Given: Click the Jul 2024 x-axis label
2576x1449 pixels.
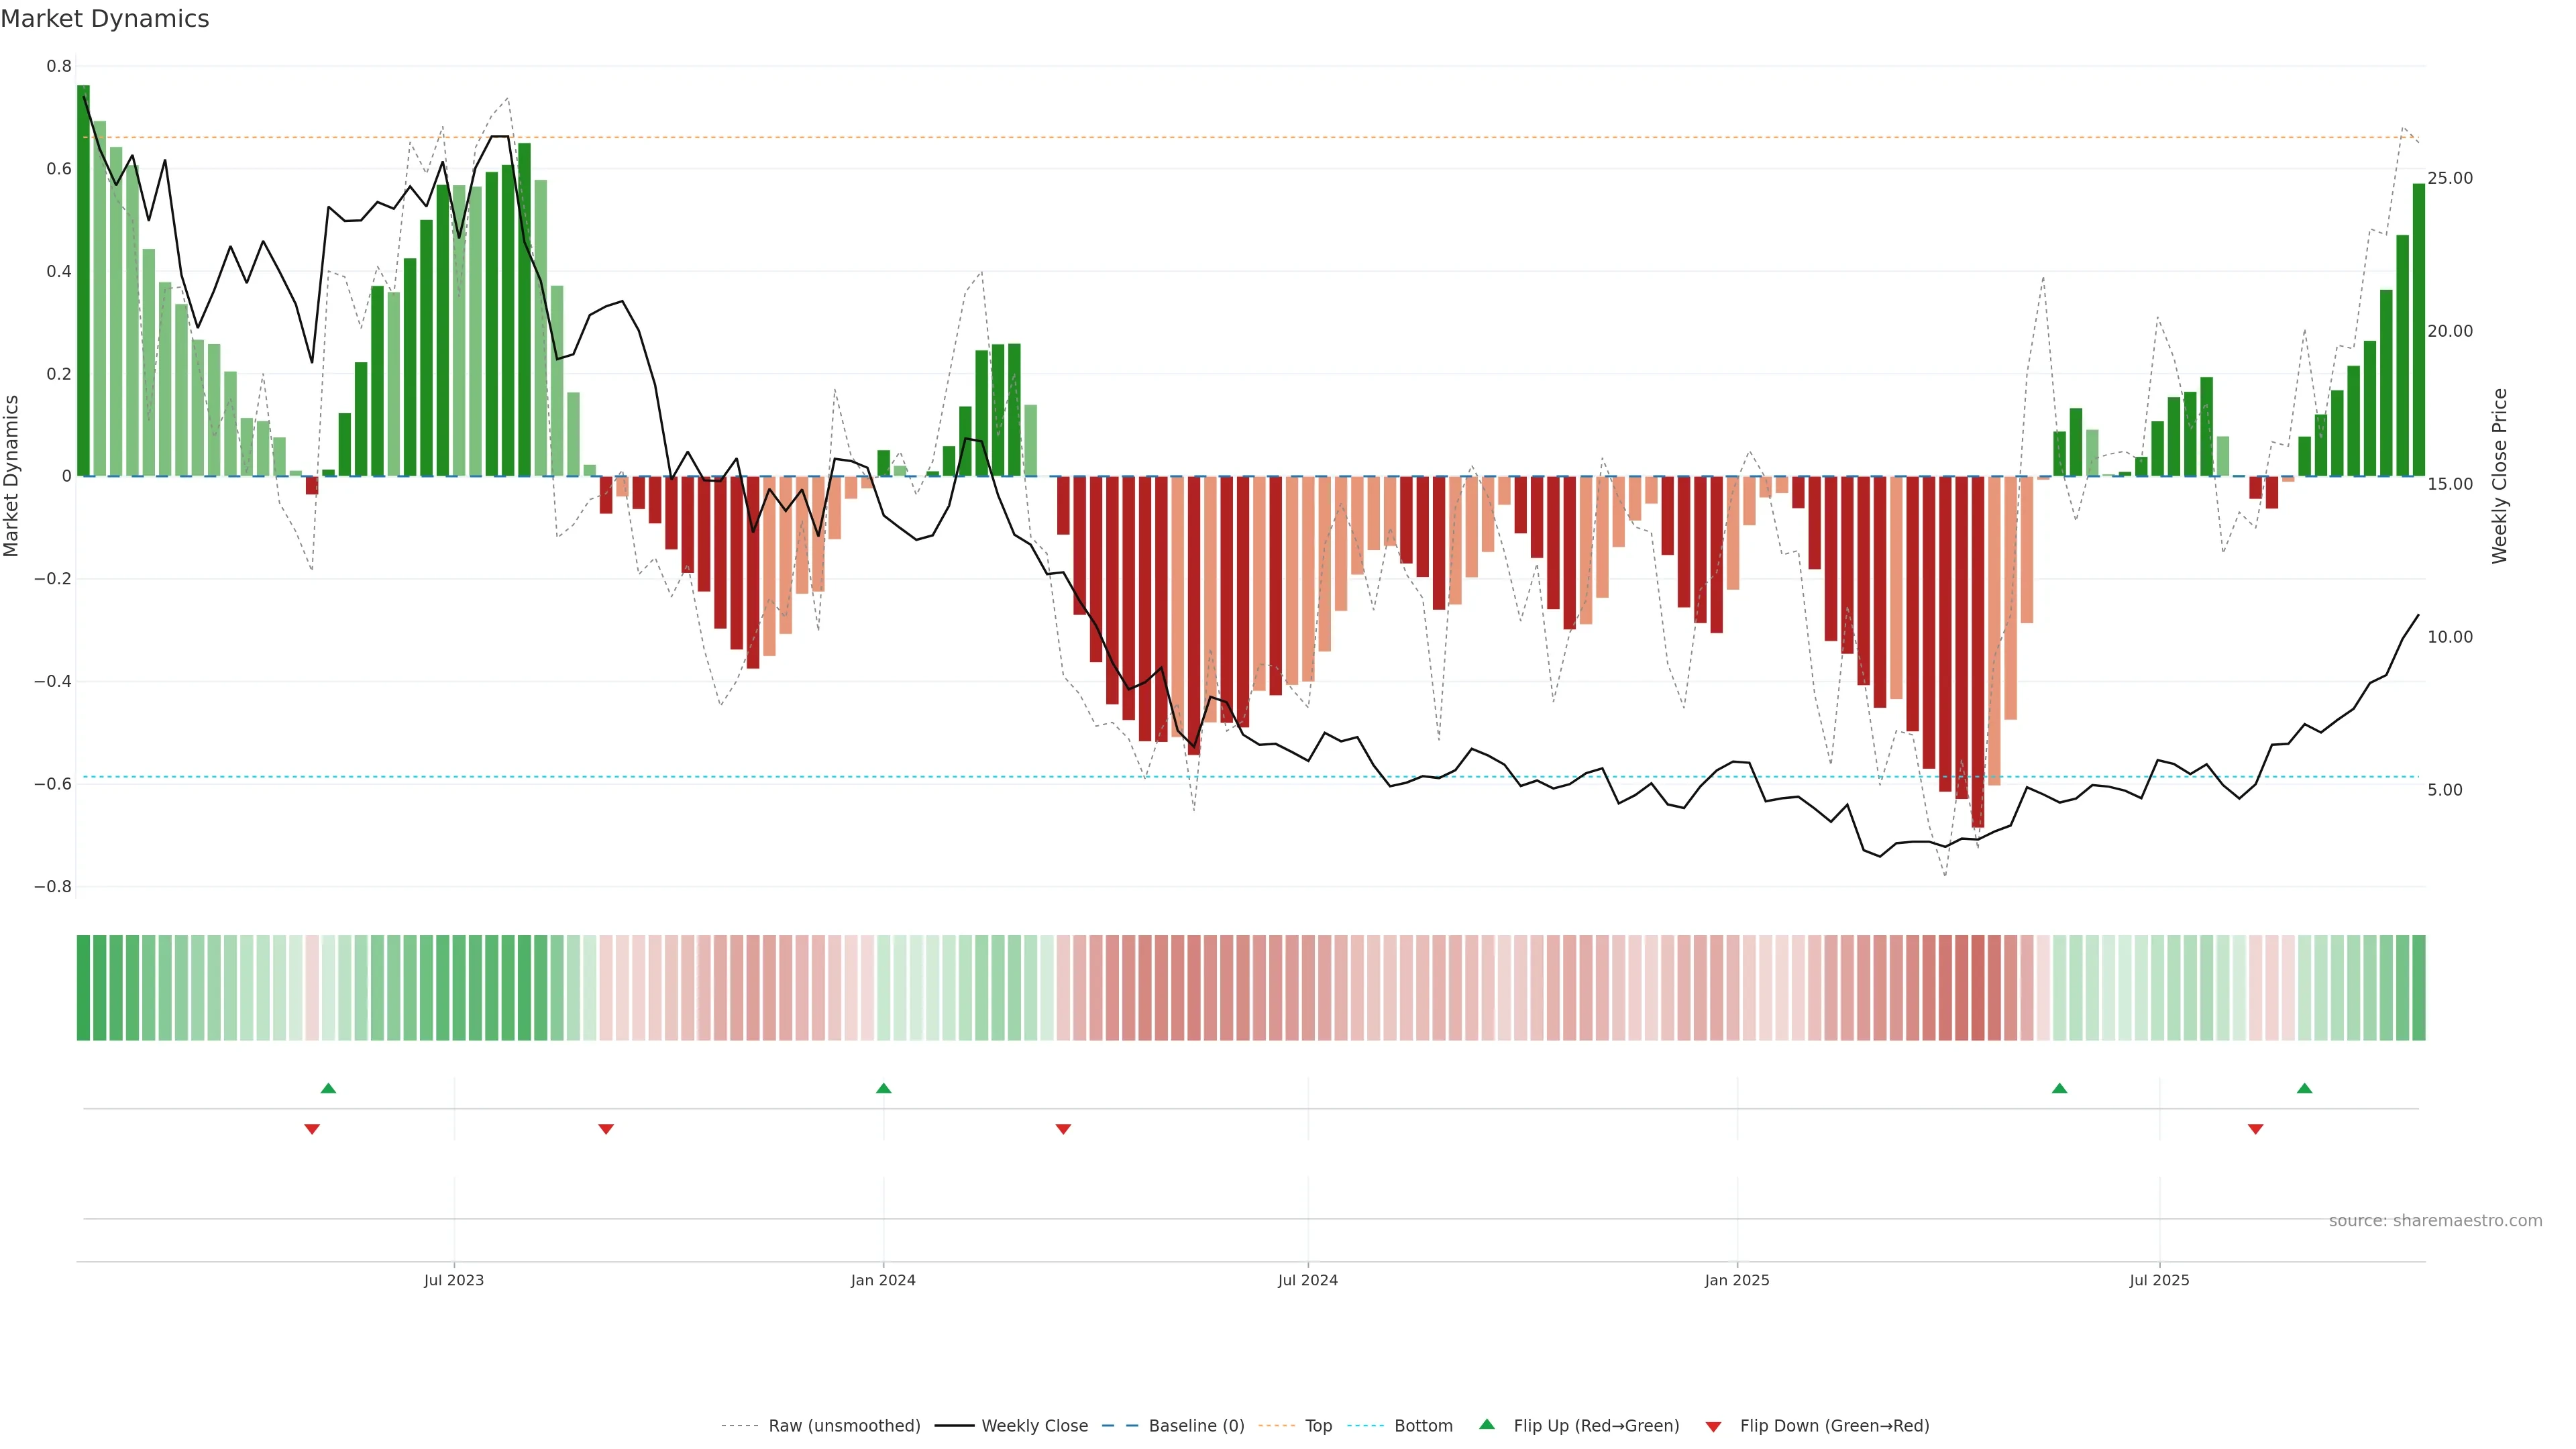Looking at the screenshot, I should click(x=1307, y=1280).
